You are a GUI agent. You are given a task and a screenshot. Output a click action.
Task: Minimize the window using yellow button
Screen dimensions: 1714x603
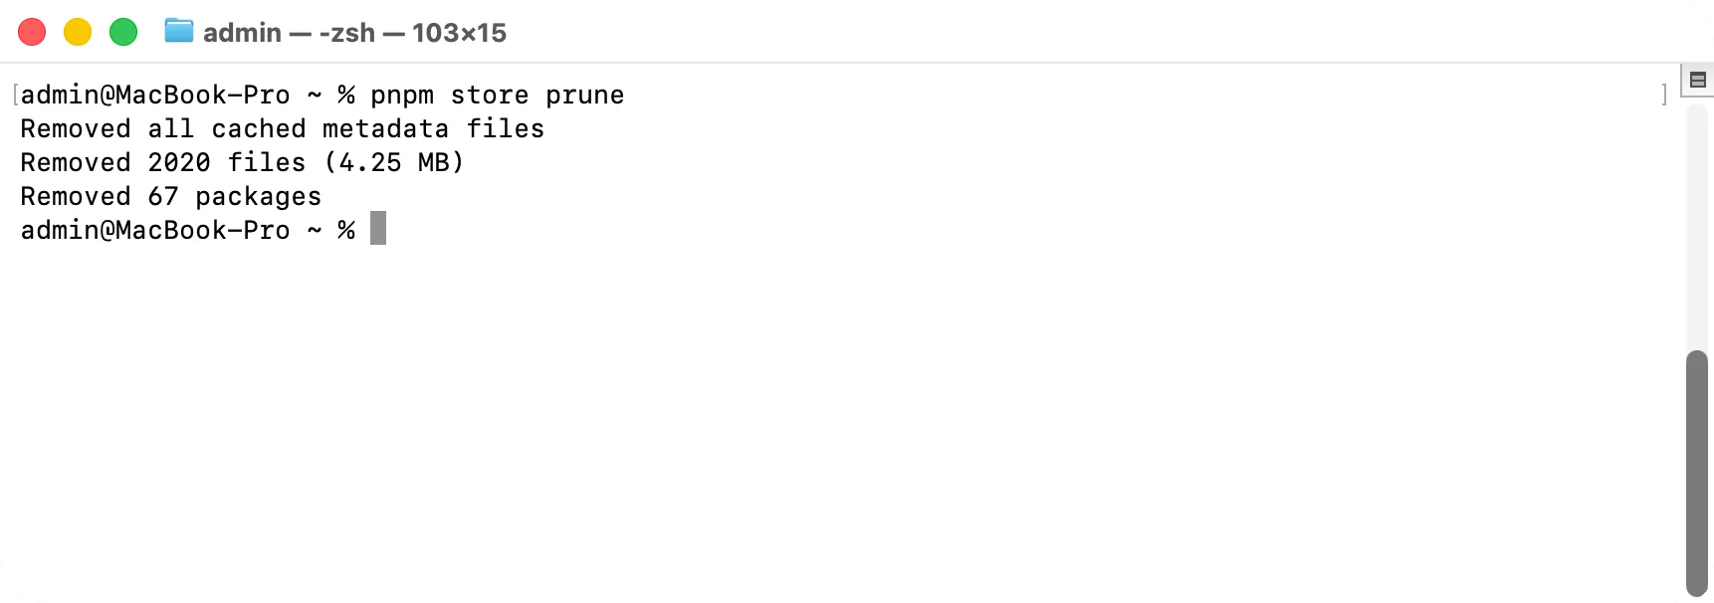(78, 32)
